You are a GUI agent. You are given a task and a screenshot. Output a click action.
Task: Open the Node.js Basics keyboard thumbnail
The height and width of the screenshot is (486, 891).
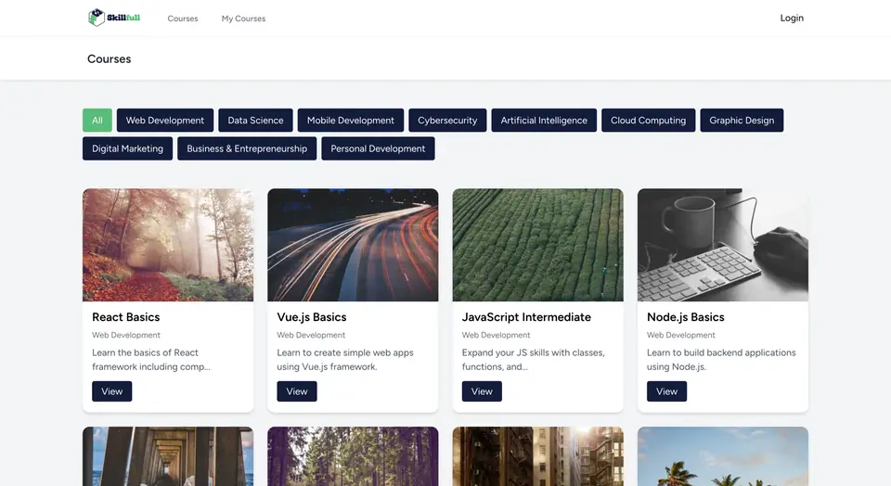tap(723, 245)
